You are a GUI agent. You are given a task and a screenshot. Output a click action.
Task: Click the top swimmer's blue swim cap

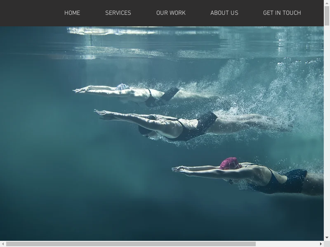(x=122, y=87)
